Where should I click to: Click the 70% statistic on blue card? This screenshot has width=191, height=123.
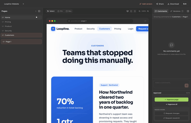click(x=66, y=101)
